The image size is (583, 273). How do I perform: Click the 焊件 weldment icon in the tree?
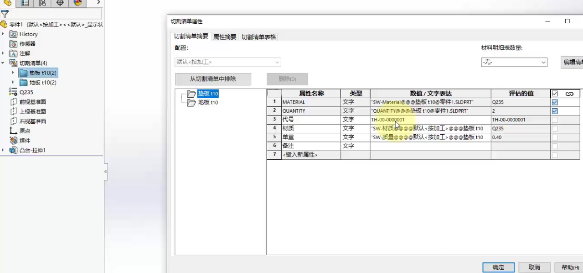click(x=13, y=141)
